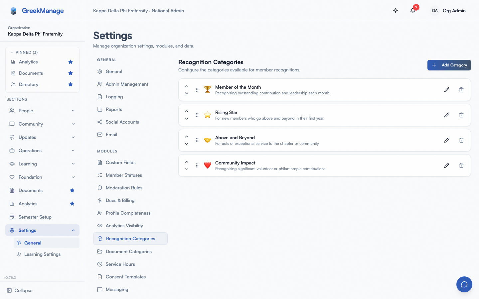Viewport: 479px width, 299px height.
Task: Expand the People section
Action: (x=42, y=111)
